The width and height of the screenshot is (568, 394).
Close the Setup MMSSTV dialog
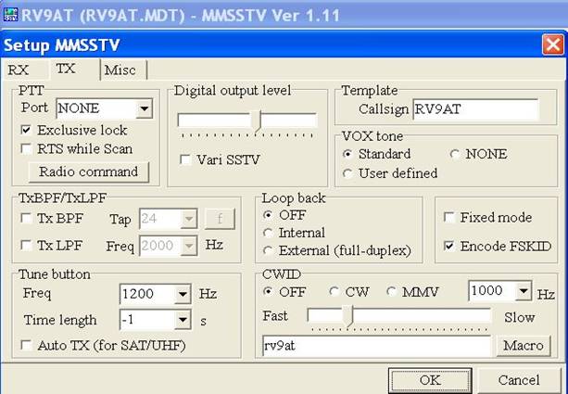(553, 44)
